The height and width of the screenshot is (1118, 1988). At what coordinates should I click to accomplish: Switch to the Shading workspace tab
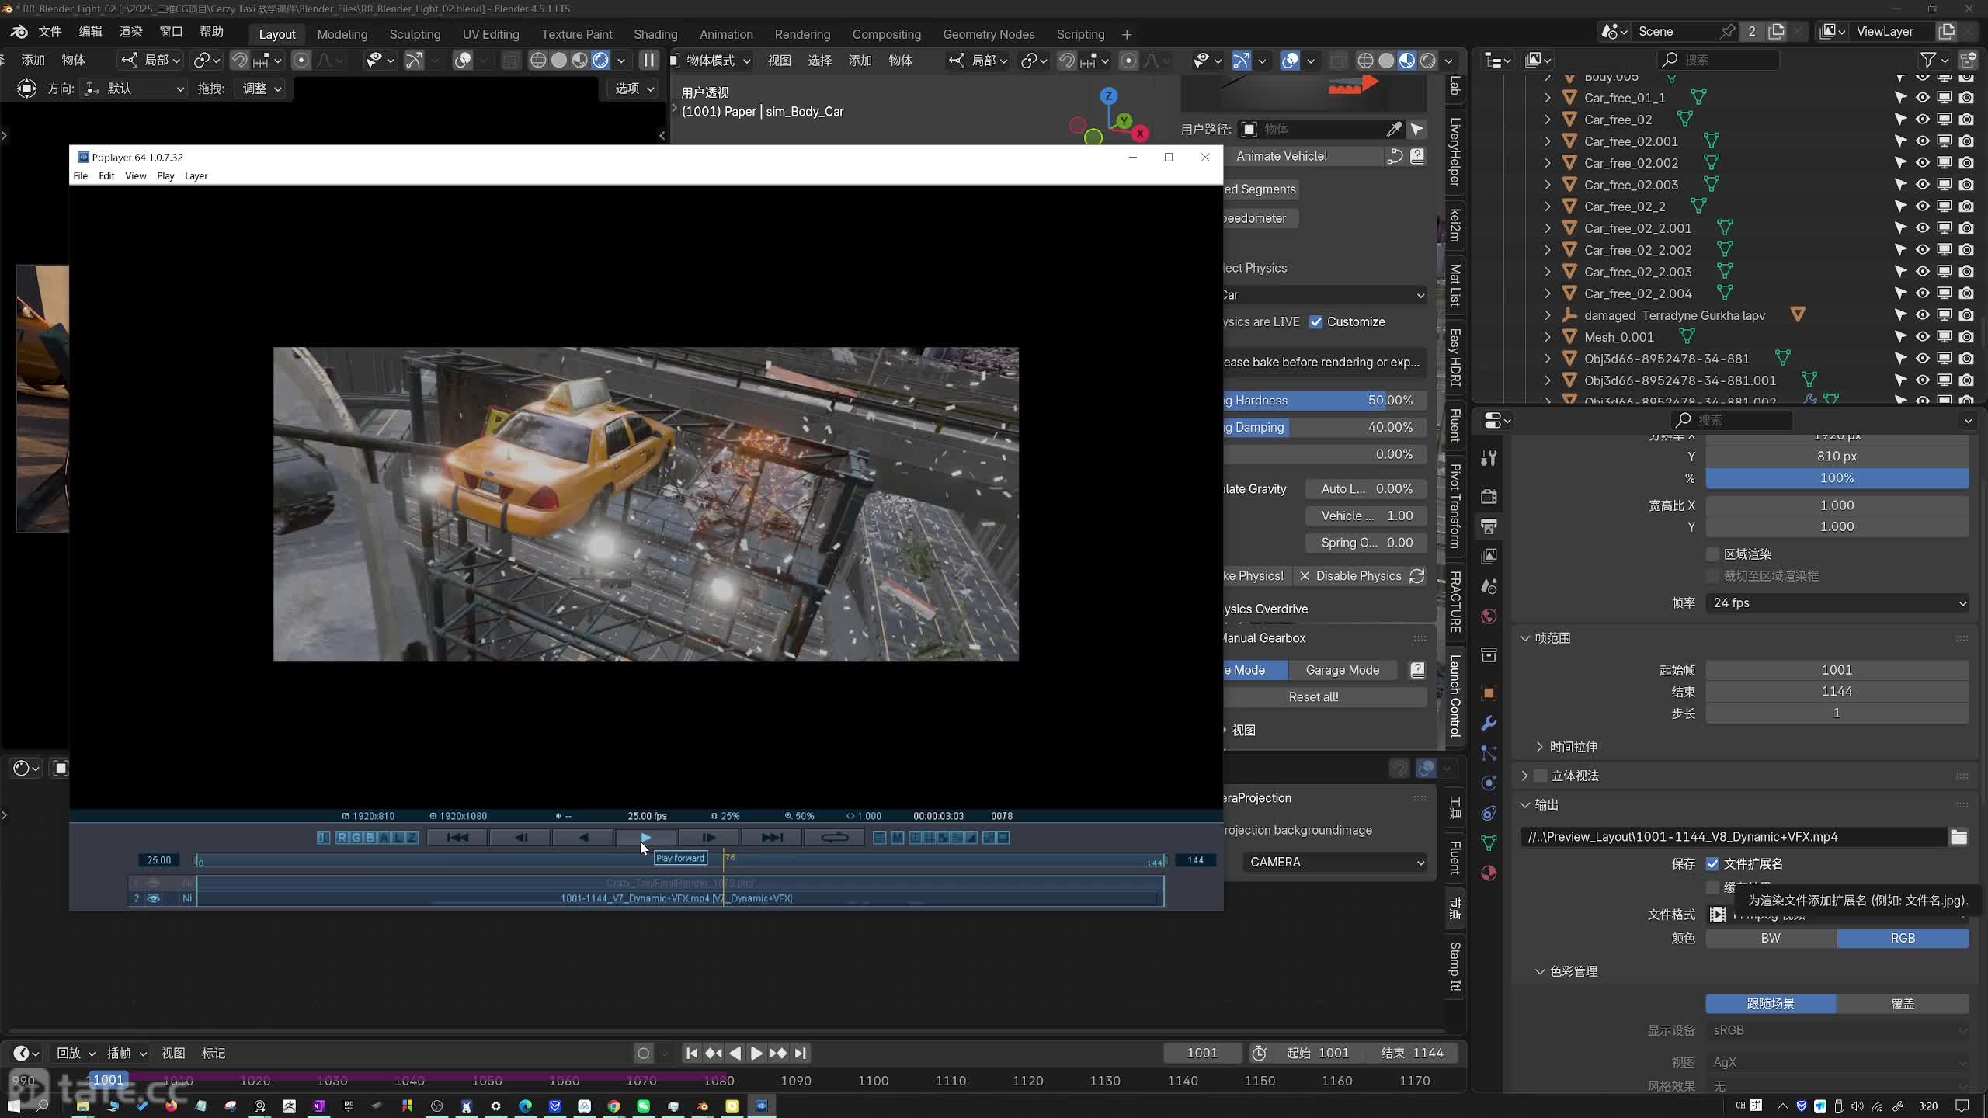655,34
